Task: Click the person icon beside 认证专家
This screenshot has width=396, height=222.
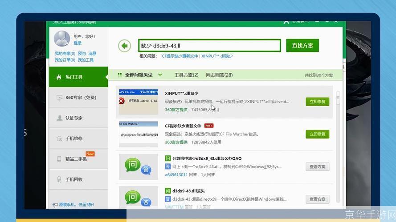Action: [59, 118]
